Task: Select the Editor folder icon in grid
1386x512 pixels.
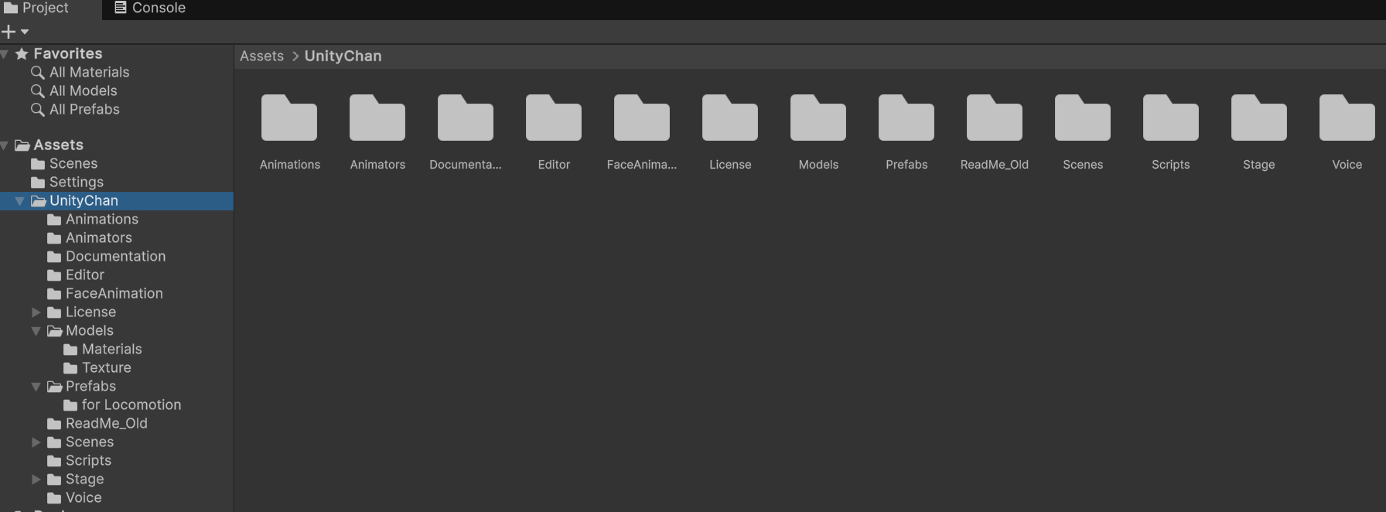Action: coord(554,118)
